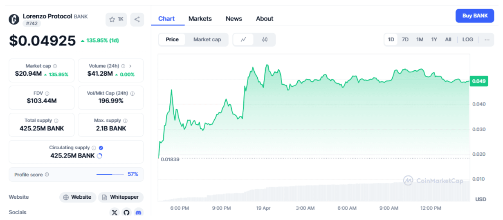Click the Profile score progress bar
The height and width of the screenshot is (220, 503).
tap(110, 175)
